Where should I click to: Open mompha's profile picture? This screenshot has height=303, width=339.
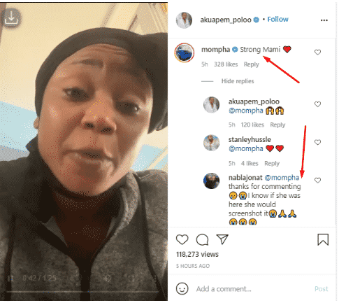[185, 52]
